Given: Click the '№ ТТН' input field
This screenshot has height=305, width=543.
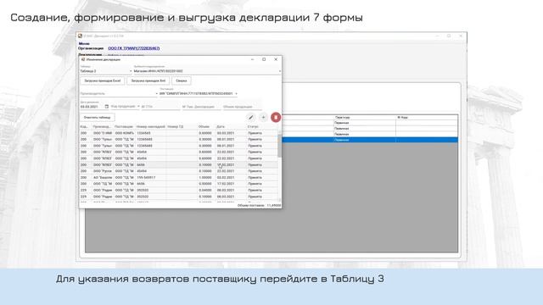Looking at the screenshot, I should pyautogui.click(x=160, y=107).
